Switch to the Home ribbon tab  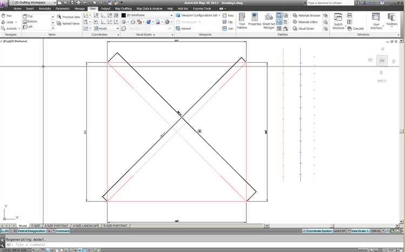pyautogui.click(x=17, y=9)
